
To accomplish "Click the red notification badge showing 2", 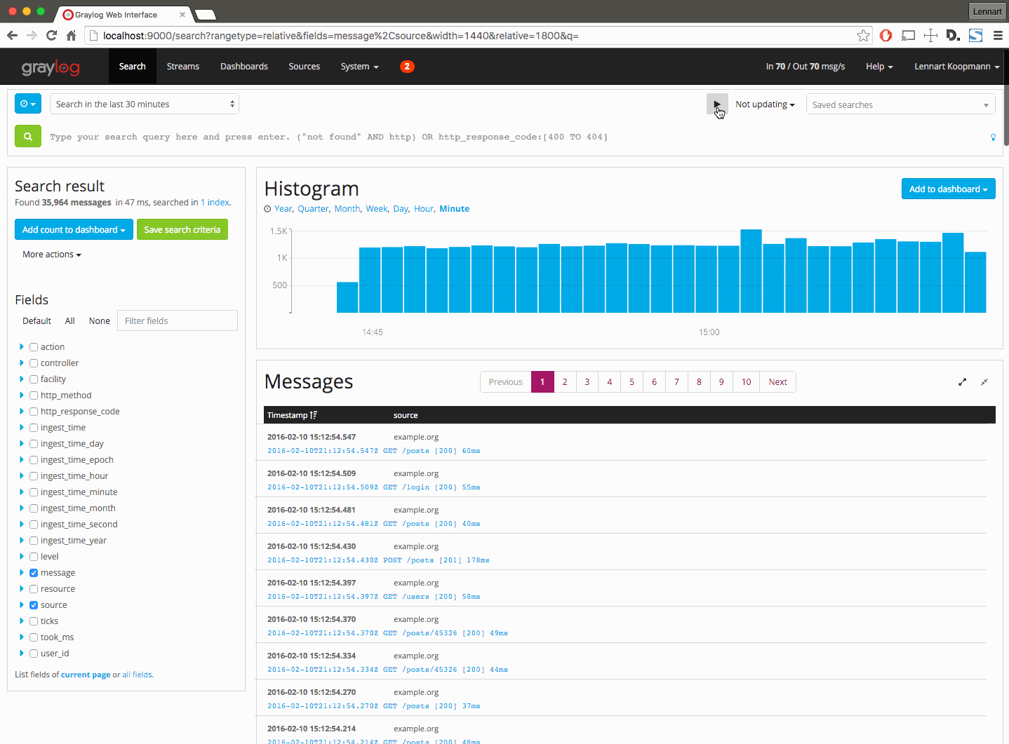I will pos(407,67).
